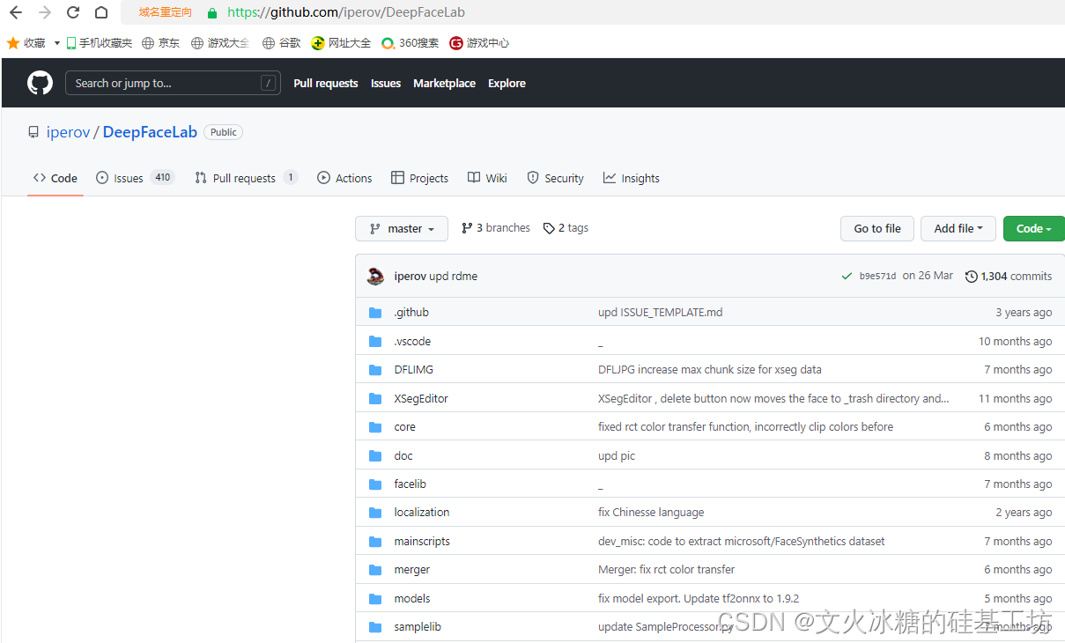Image resolution: width=1065 pixels, height=643 pixels.
Task: Click the mainscripts folder icon
Action: [x=375, y=541]
